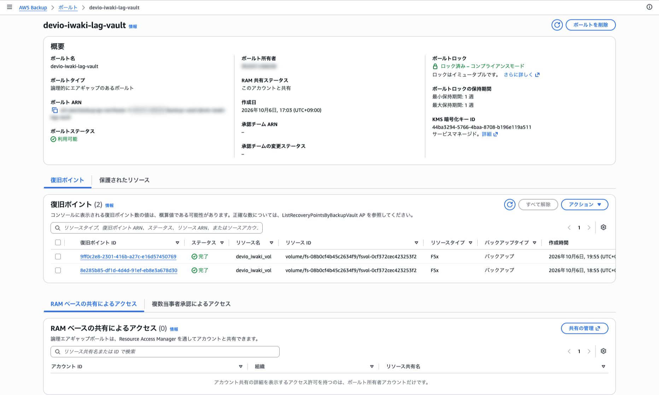Screen dimensions: 659x395
Task: Sort by リソース共有名 column
Action: (x=603, y=367)
